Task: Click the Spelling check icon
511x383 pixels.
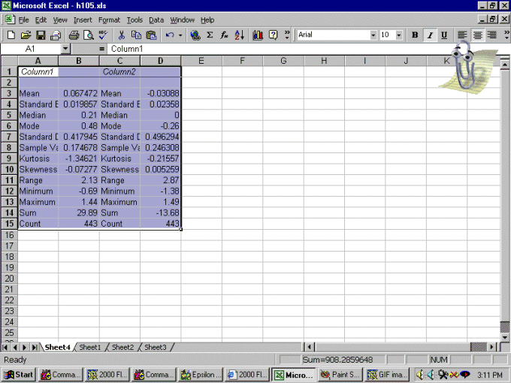Action: [x=104, y=35]
